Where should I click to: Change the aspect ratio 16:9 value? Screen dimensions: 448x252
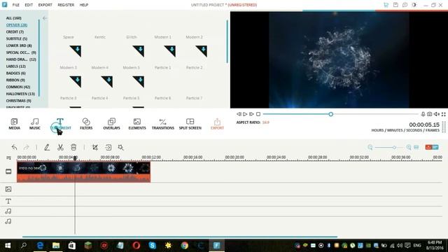[x=266, y=122]
